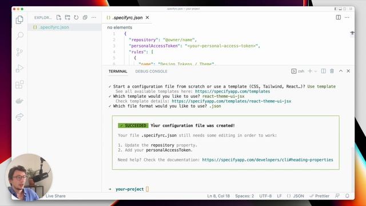Click the SUCCEEDED badge in terminal
This screenshot has height=206, width=366.
click(133, 126)
